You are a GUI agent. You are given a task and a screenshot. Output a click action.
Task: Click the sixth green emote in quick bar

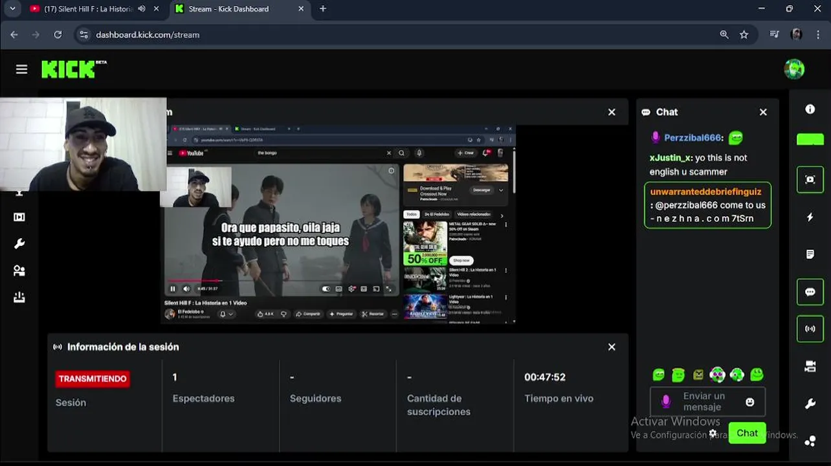point(757,374)
